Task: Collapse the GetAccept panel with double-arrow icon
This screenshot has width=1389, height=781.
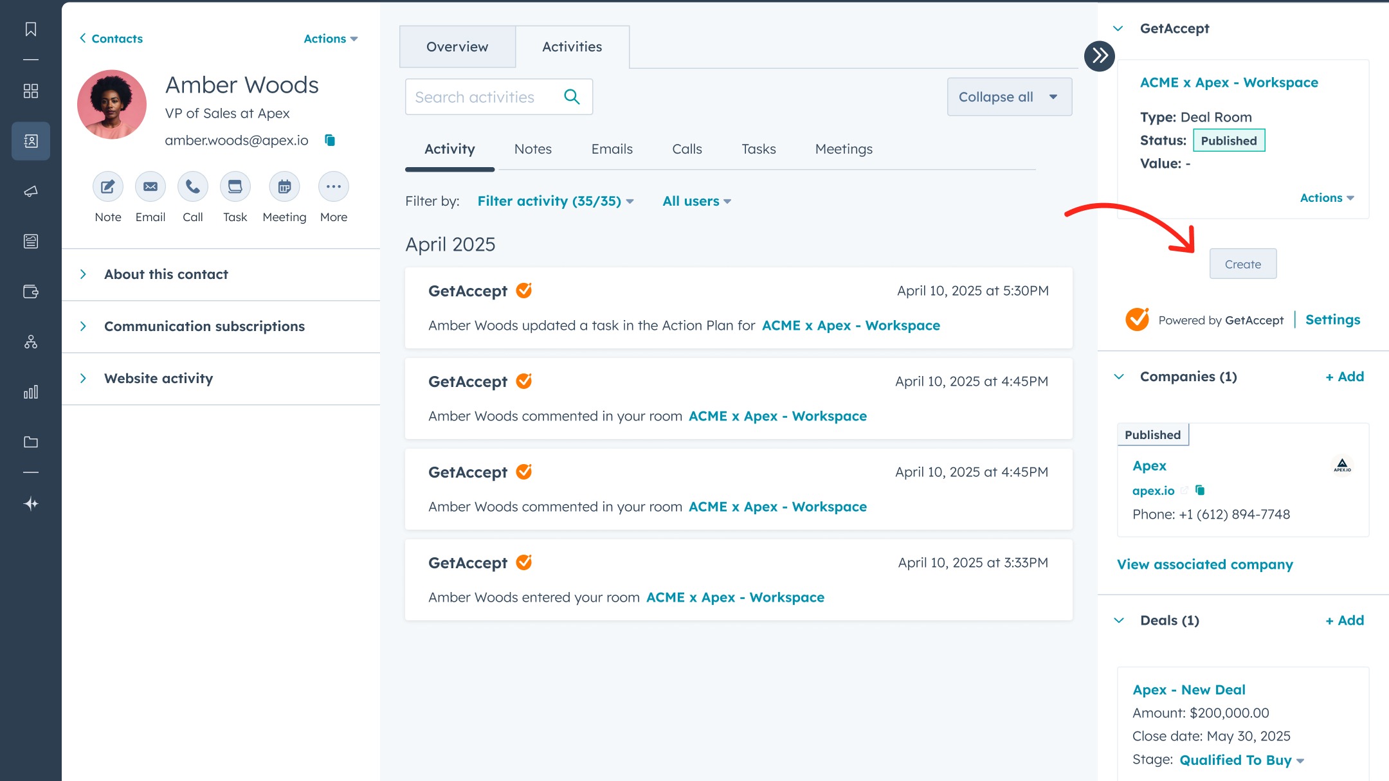Action: click(x=1099, y=56)
